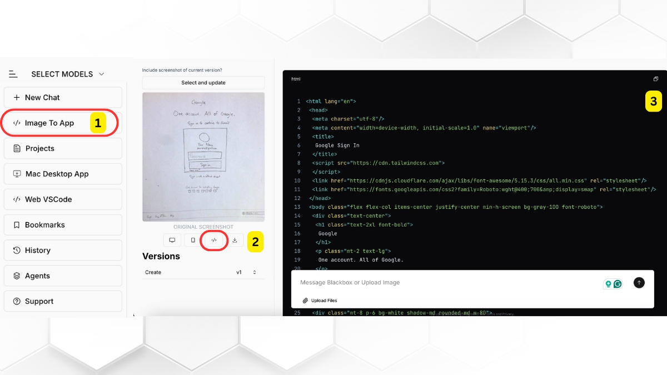Send the message with arrow button
This screenshot has width=667, height=375.
(639, 283)
